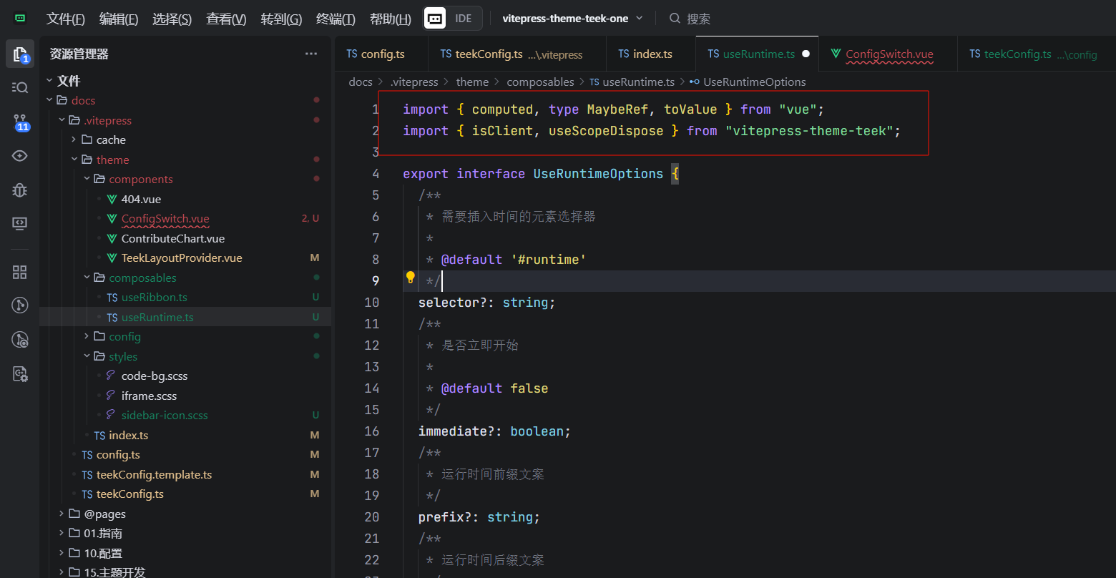
Task: Open the Search panel icon
Action: (x=20, y=87)
